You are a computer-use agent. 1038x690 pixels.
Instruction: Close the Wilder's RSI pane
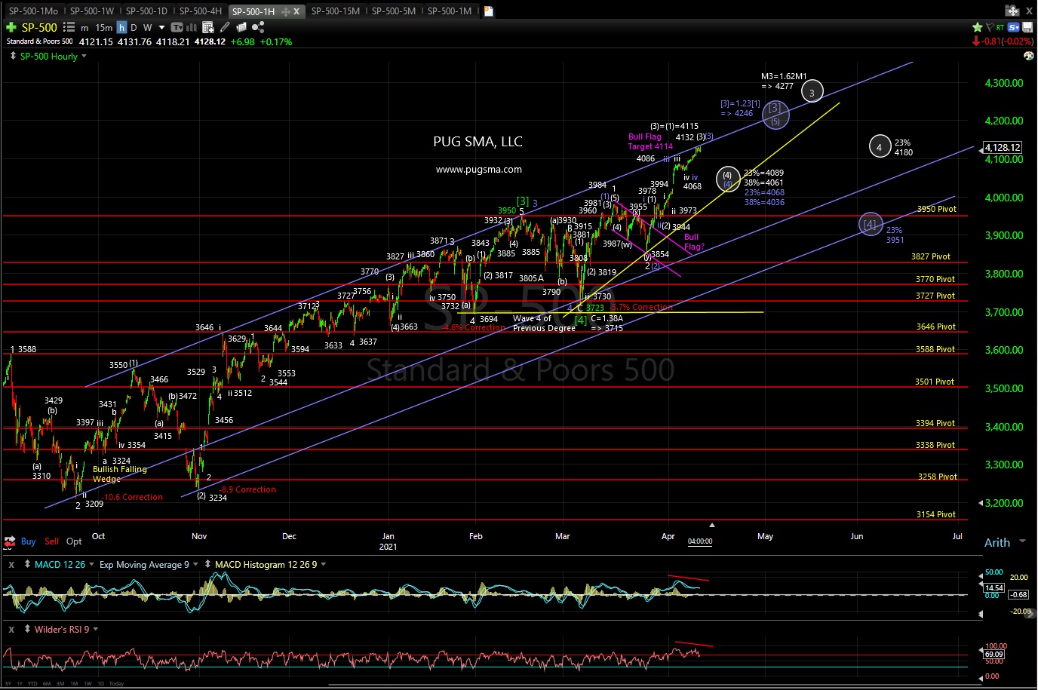tap(11, 630)
